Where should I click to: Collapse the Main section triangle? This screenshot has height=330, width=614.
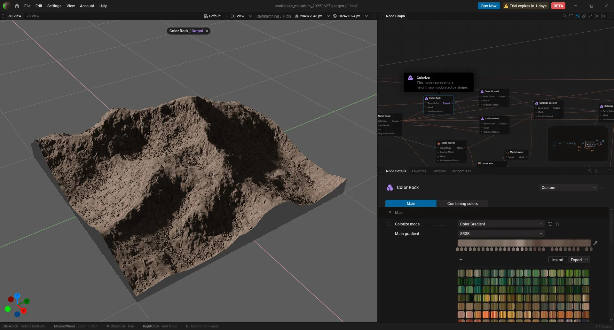tap(390, 212)
